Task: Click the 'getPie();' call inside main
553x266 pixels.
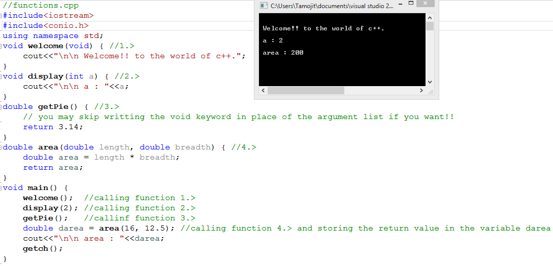Action: click(x=46, y=218)
